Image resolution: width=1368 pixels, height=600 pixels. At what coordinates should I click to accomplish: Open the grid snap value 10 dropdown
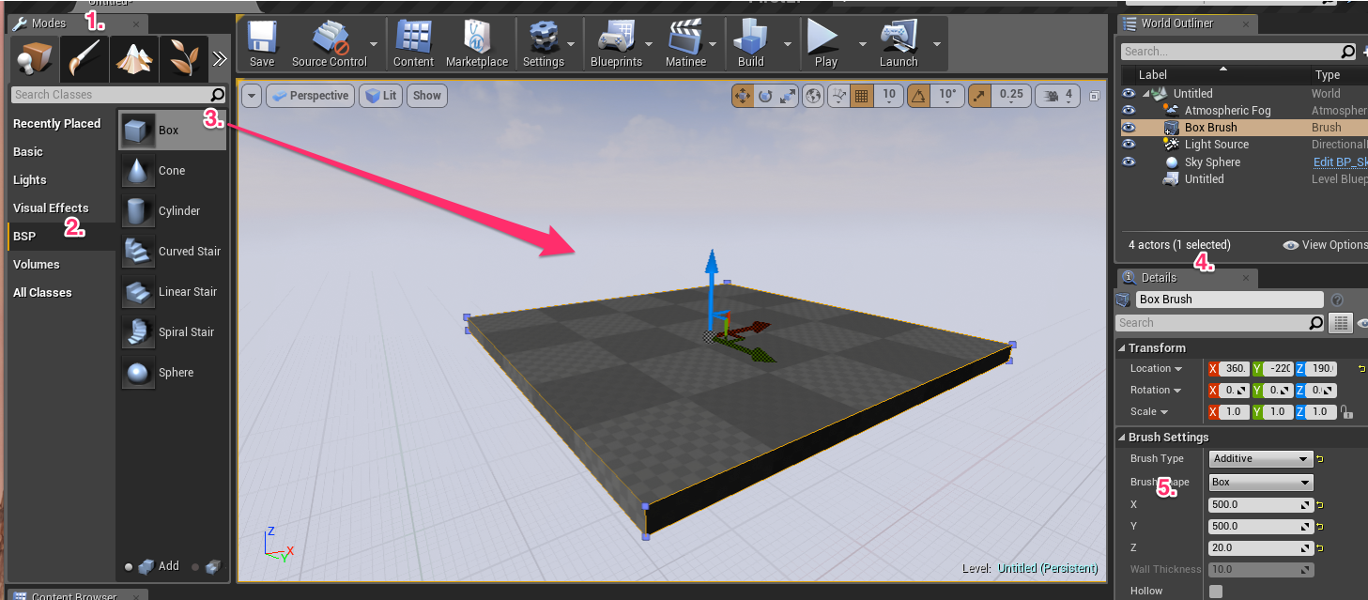pos(889,95)
